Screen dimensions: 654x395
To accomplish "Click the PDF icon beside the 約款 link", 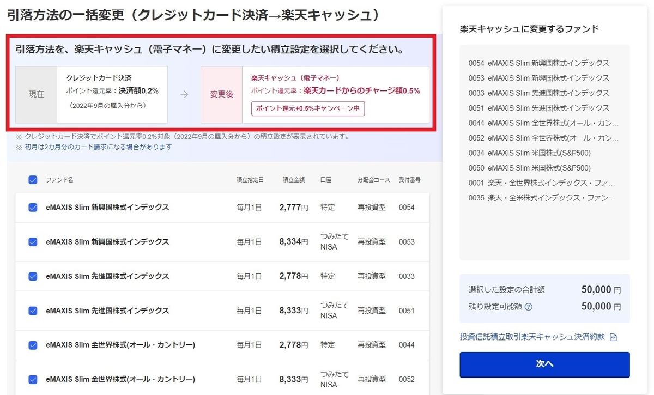I will point(613,337).
